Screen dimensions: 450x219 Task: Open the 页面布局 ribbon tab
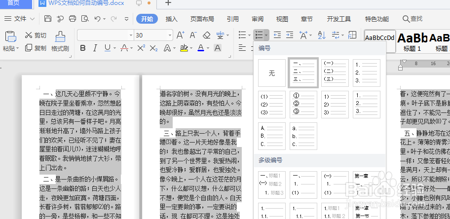tap(202, 19)
